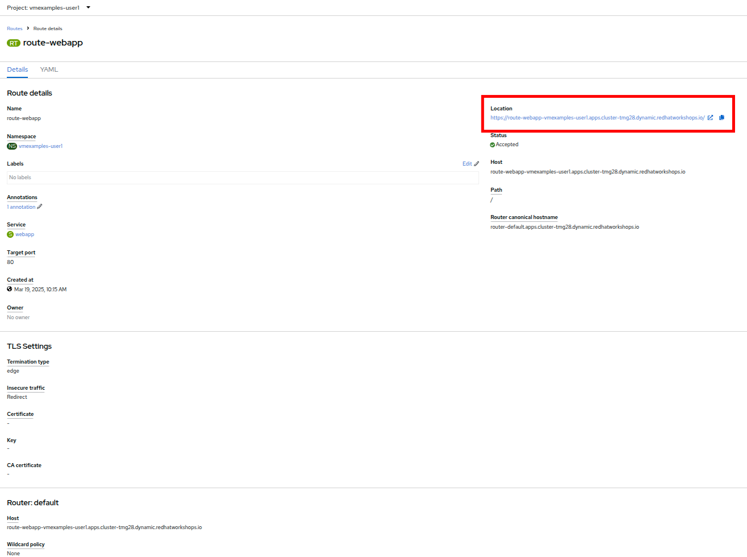747x557 pixels.
Task: Open the route-webapp location URL link
Action: (597, 118)
